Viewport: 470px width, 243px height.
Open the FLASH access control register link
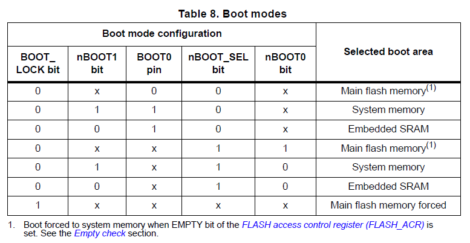coord(334,224)
